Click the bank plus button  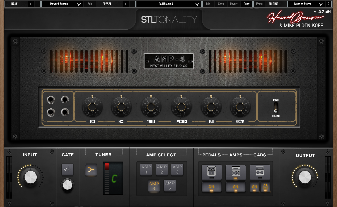31,4
